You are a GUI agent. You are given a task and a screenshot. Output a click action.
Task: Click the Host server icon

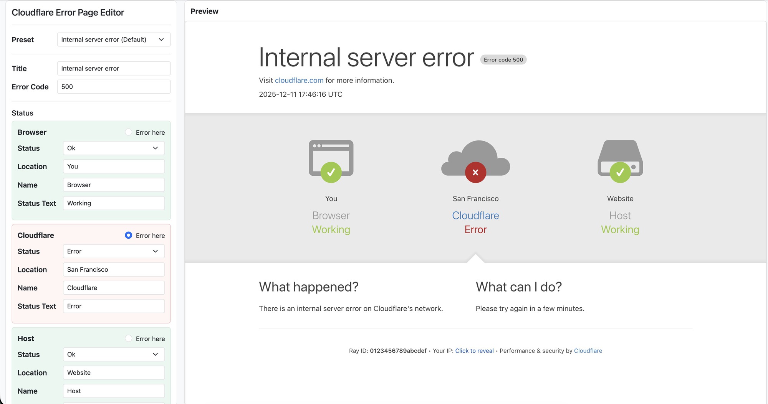(620, 157)
